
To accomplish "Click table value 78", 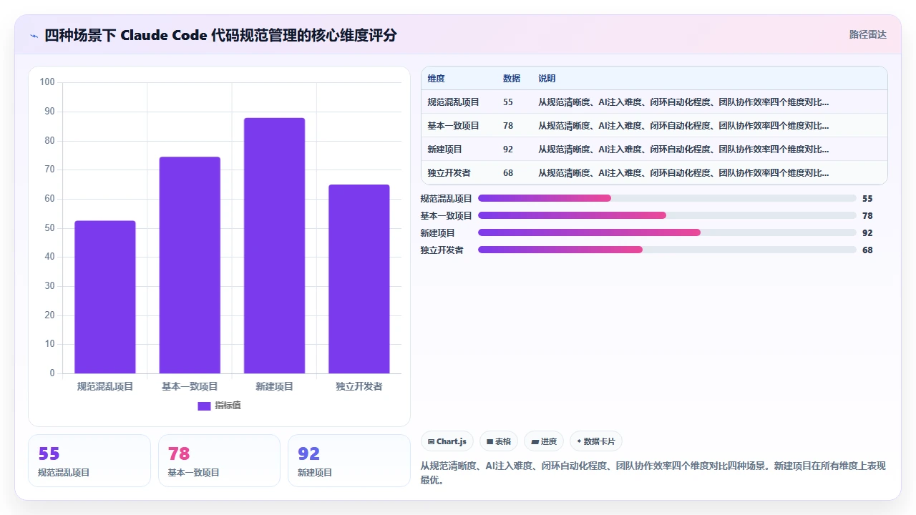I will point(508,126).
